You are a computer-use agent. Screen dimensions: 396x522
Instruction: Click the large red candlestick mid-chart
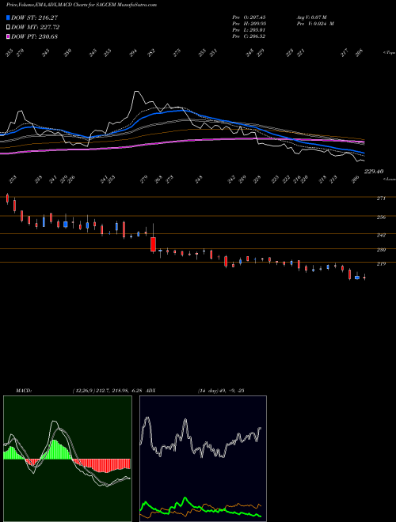154,244
